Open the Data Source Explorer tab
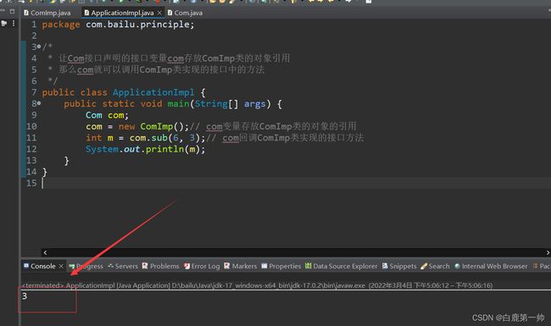The image size is (551, 326). pyautogui.click(x=342, y=267)
